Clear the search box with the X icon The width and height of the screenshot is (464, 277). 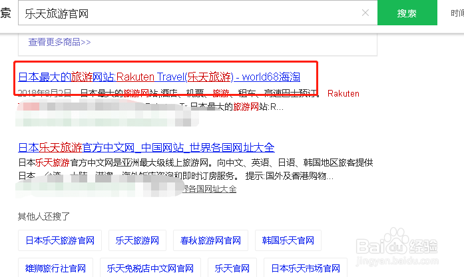click(x=365, y=13)
